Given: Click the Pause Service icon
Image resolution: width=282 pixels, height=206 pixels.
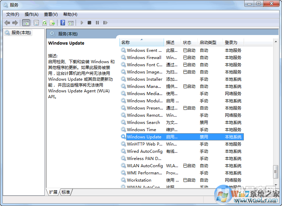Looking at the screenshot, I should tap(97, 23).
